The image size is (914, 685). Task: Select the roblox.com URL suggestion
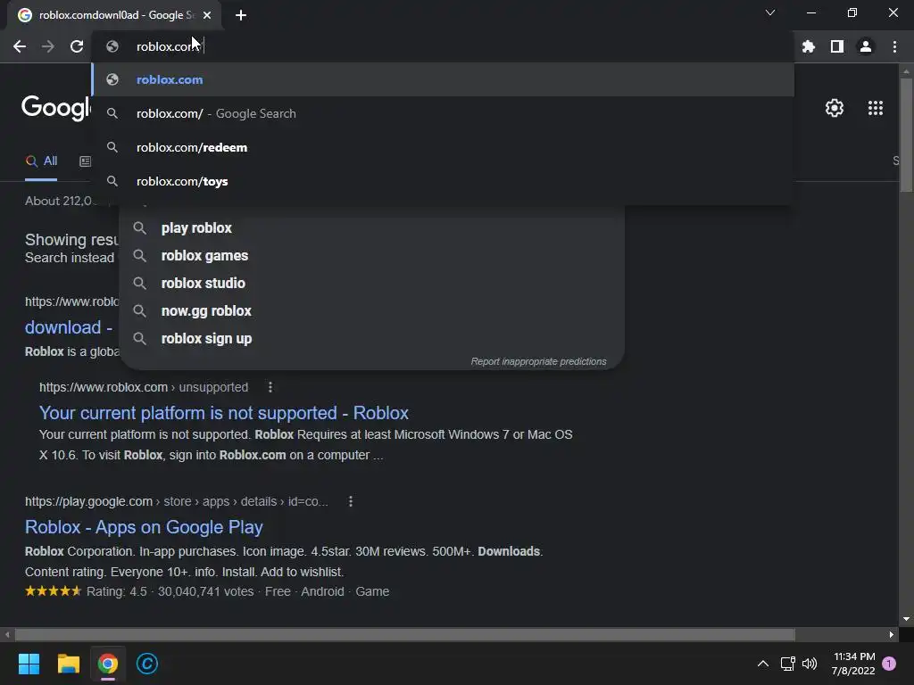click(443, 79)
